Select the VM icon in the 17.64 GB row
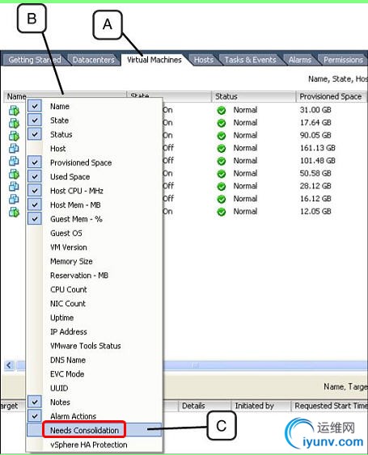Screen dimensions: 368x455 click(14, 123)
